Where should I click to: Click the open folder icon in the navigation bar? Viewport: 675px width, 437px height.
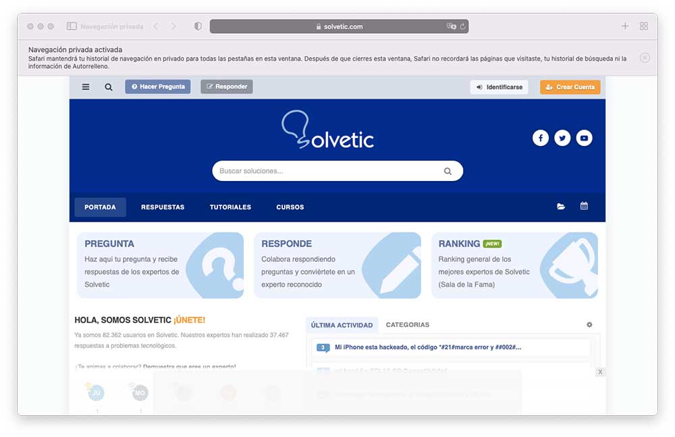click(561, 207)
